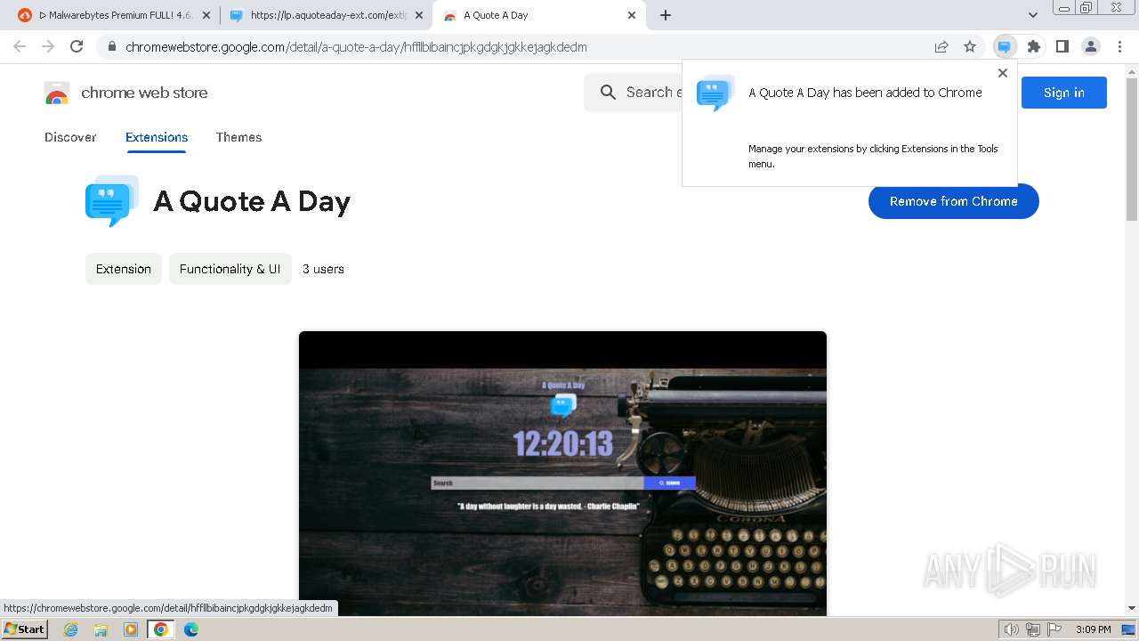Click Remove from Chrome button
Viewport: 1139px width, 641px height.
pyautogui.click(x=953, y=201)
